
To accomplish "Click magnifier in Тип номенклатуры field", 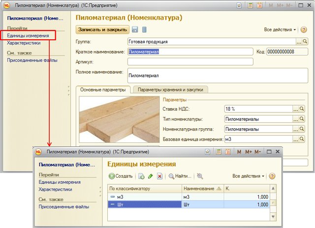I will [x=302, y=119].
